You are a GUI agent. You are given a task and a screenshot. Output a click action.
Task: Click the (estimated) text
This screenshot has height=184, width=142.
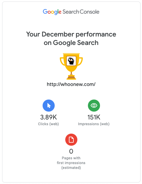click(x=71, y=168)
